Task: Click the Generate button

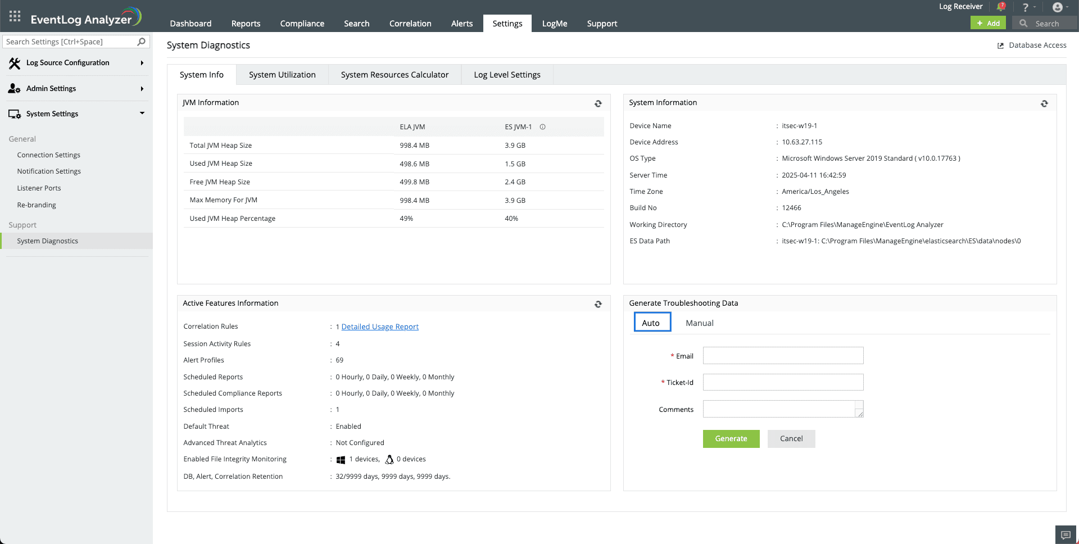Action: 731,439
